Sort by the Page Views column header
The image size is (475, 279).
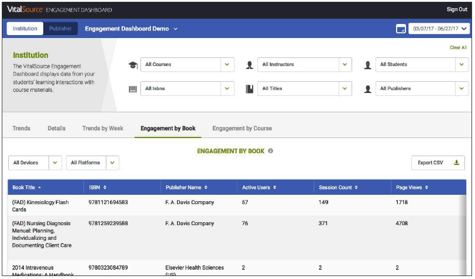[x=412, y=188]
